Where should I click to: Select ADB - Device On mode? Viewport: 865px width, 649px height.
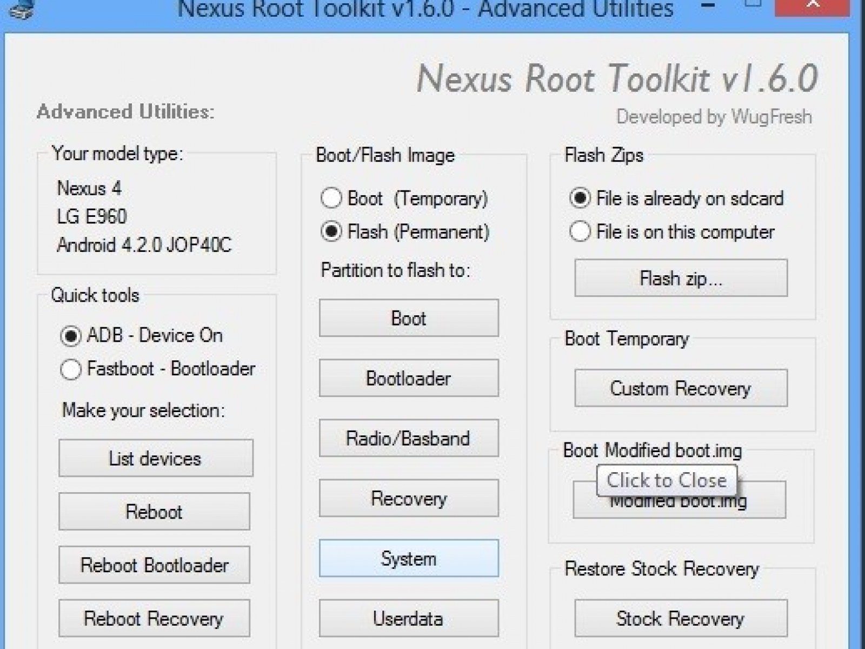pos(142,336)
